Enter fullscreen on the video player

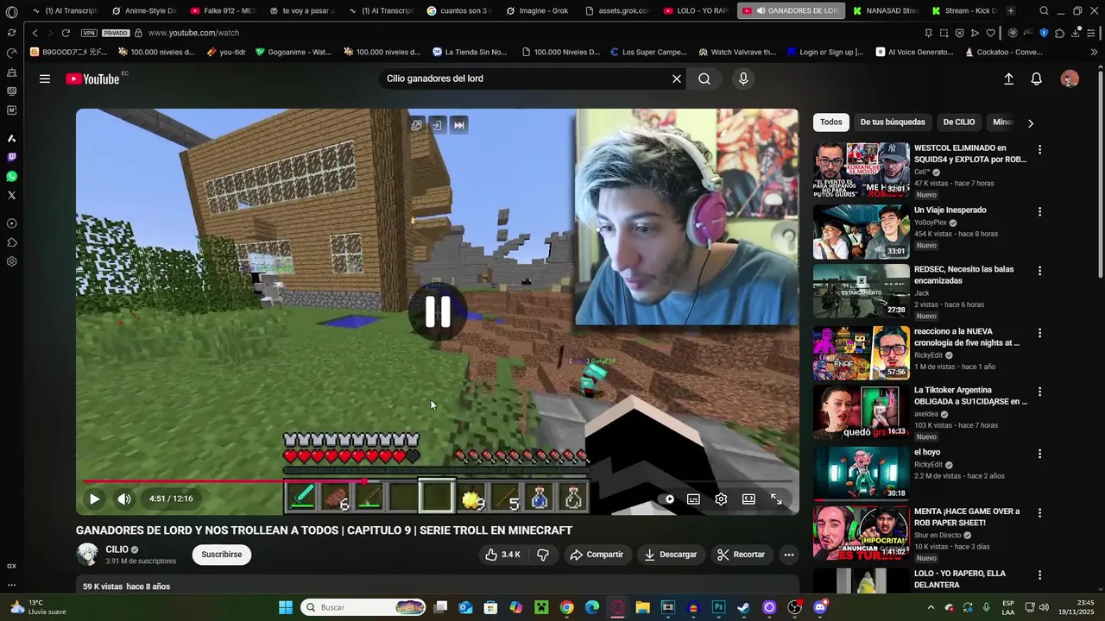(776, 499)
